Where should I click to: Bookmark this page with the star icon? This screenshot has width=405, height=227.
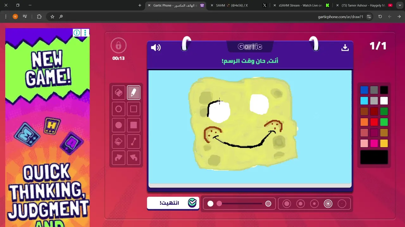53,17
